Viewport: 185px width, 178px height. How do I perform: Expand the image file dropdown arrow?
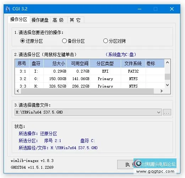tap(159, 112)
